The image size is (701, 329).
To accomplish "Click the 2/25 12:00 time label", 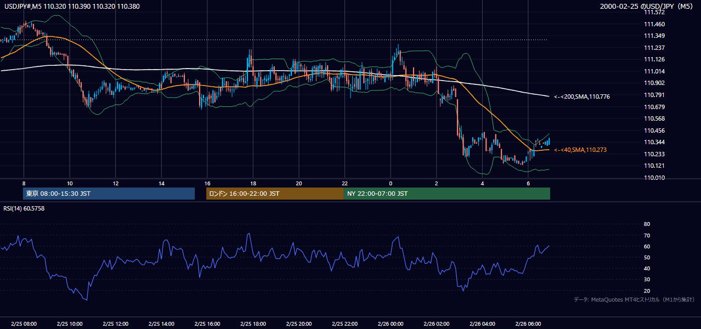I will pos(115,324).
